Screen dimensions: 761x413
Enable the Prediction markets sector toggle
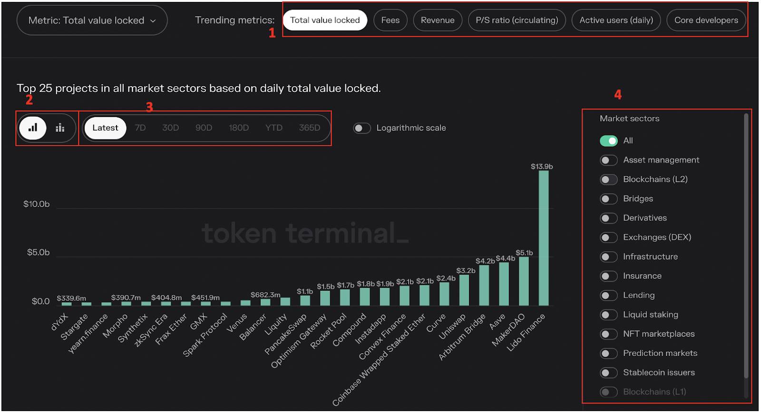coord(609,354)
